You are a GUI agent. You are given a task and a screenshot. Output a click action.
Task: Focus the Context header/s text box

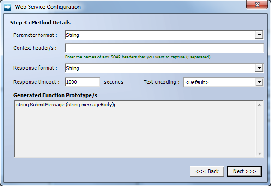(164, 48)
